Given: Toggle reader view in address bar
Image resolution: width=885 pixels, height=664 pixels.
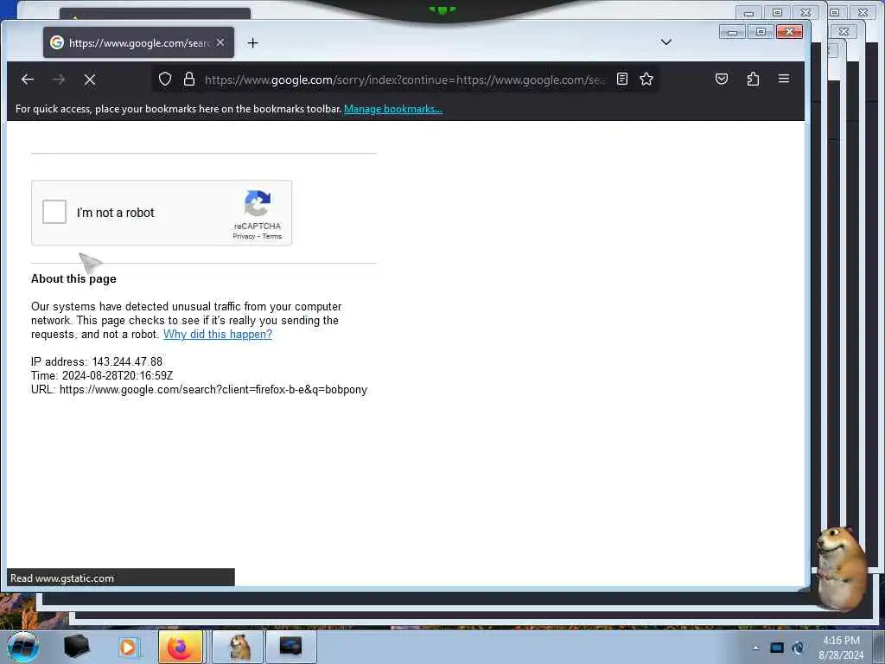Looking at the screenshot, I should pyautogui.click(x=622, y=79).
